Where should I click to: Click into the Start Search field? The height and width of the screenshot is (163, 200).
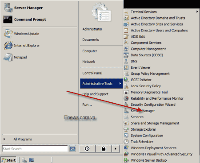coord(35,149)
